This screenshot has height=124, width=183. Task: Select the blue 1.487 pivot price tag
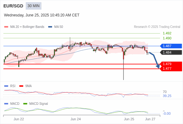click(x=171, y=46)
